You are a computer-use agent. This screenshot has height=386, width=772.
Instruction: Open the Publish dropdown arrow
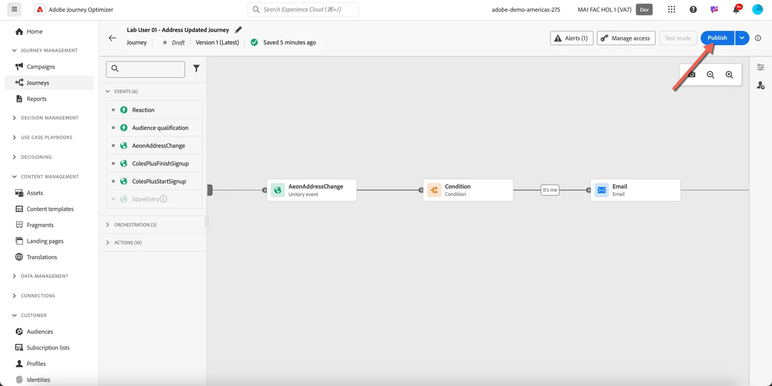coord(742,38)
